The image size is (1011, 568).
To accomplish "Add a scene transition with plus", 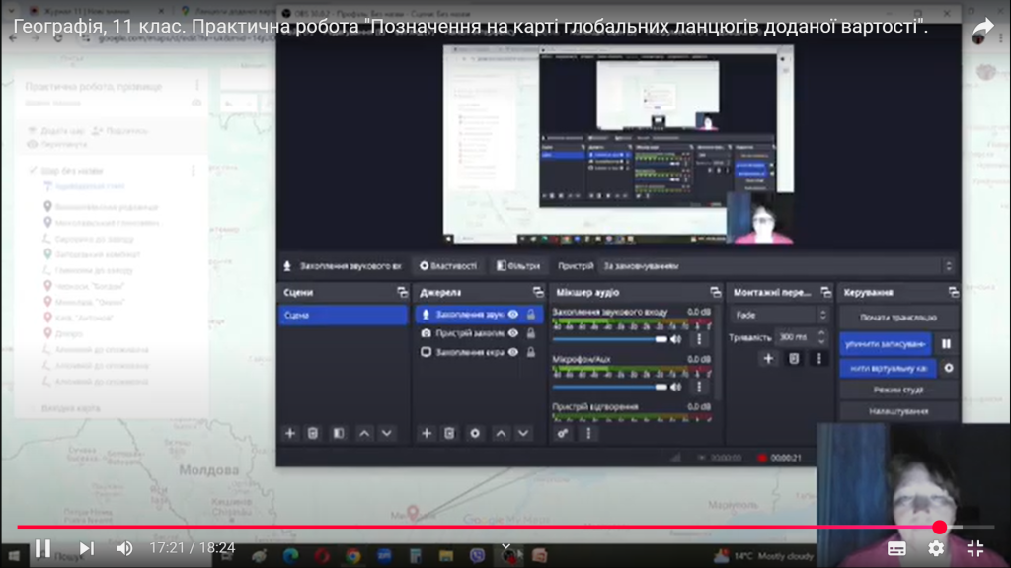I will click(768, 359).
